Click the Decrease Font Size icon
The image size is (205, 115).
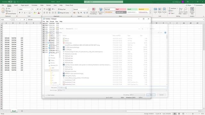click(x=40, y=9)
